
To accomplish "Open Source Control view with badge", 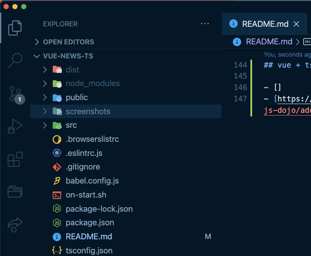I will (15, 94).
